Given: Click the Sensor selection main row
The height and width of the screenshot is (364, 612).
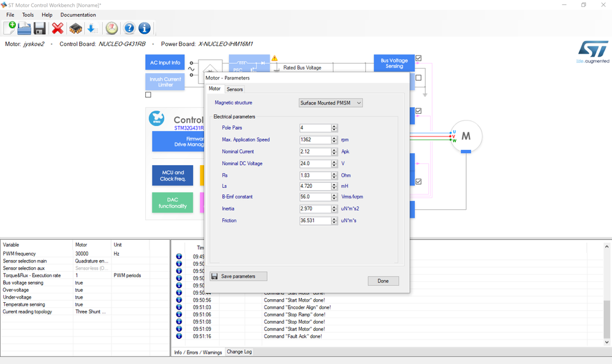Looking at the screenshot, I should click(85, 261).
